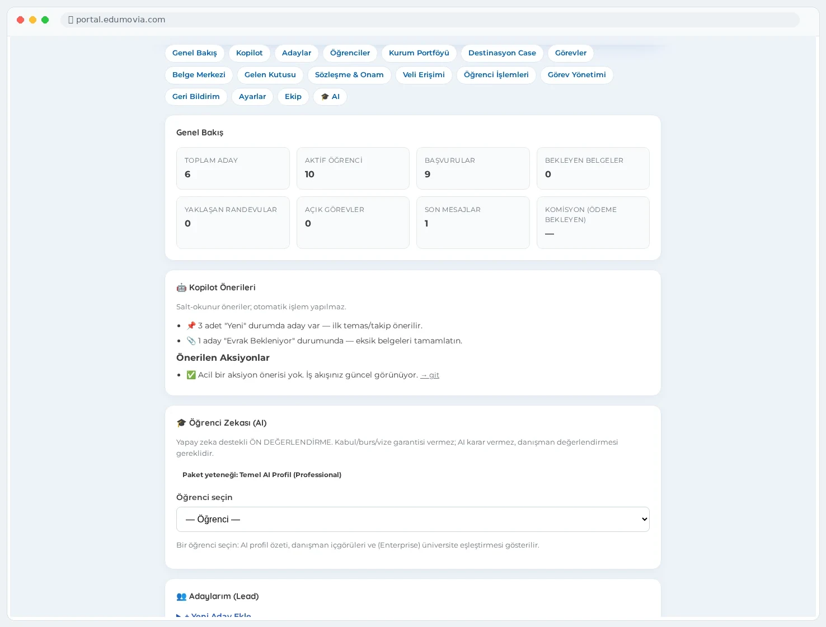Select the Kurum Portföyü tab
This screenshot has height=627, width=826.
pyautogui.click(x=419, y=53)
